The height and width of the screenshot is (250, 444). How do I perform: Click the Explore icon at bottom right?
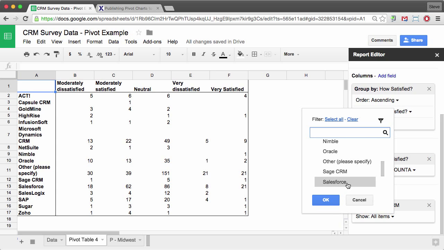pyautogui.click(x=435, y=242)
